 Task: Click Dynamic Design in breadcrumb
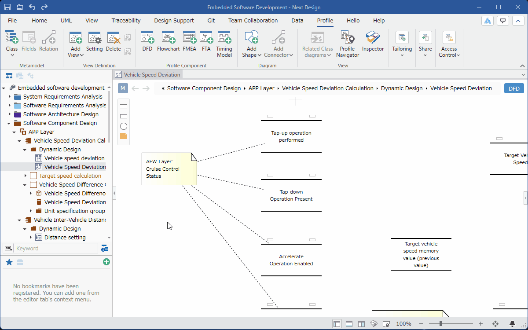(402, 88)
